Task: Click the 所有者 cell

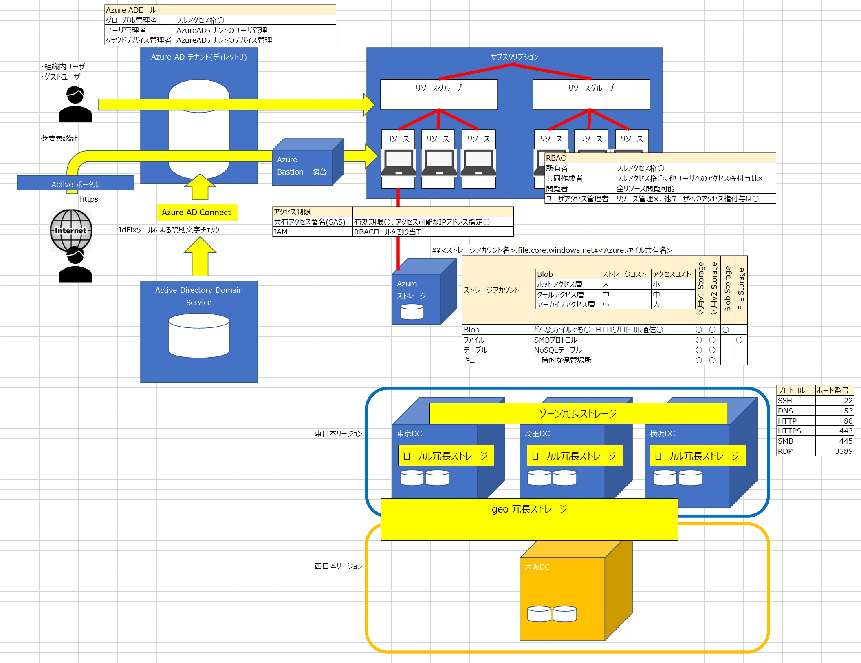Action: [x=580, y=168]
